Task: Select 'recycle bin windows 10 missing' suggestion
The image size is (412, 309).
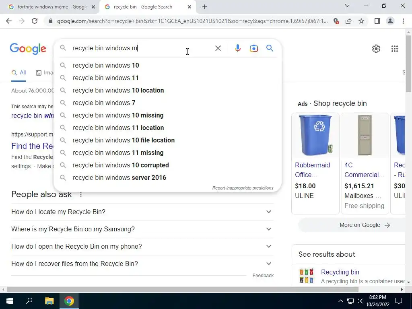Action: pyautogui.click(x=167, y=115)
